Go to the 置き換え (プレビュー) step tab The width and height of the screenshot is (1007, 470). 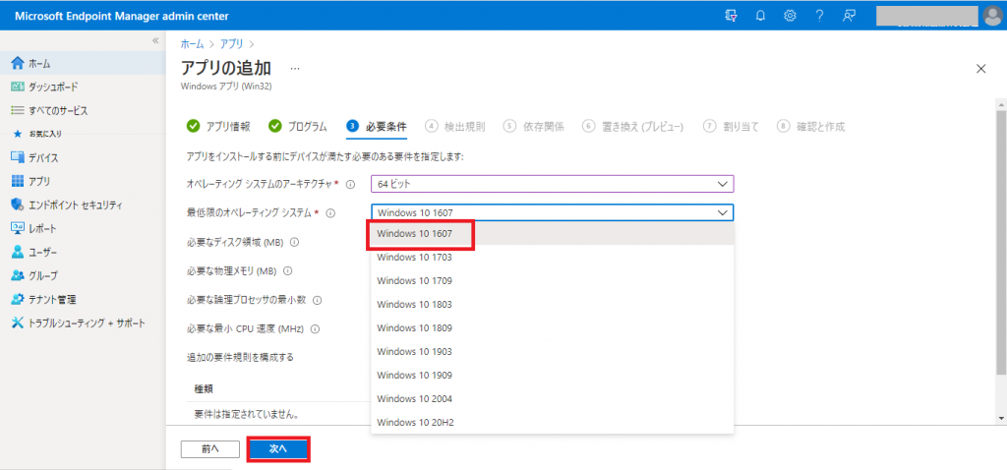(x=633, y=127)
